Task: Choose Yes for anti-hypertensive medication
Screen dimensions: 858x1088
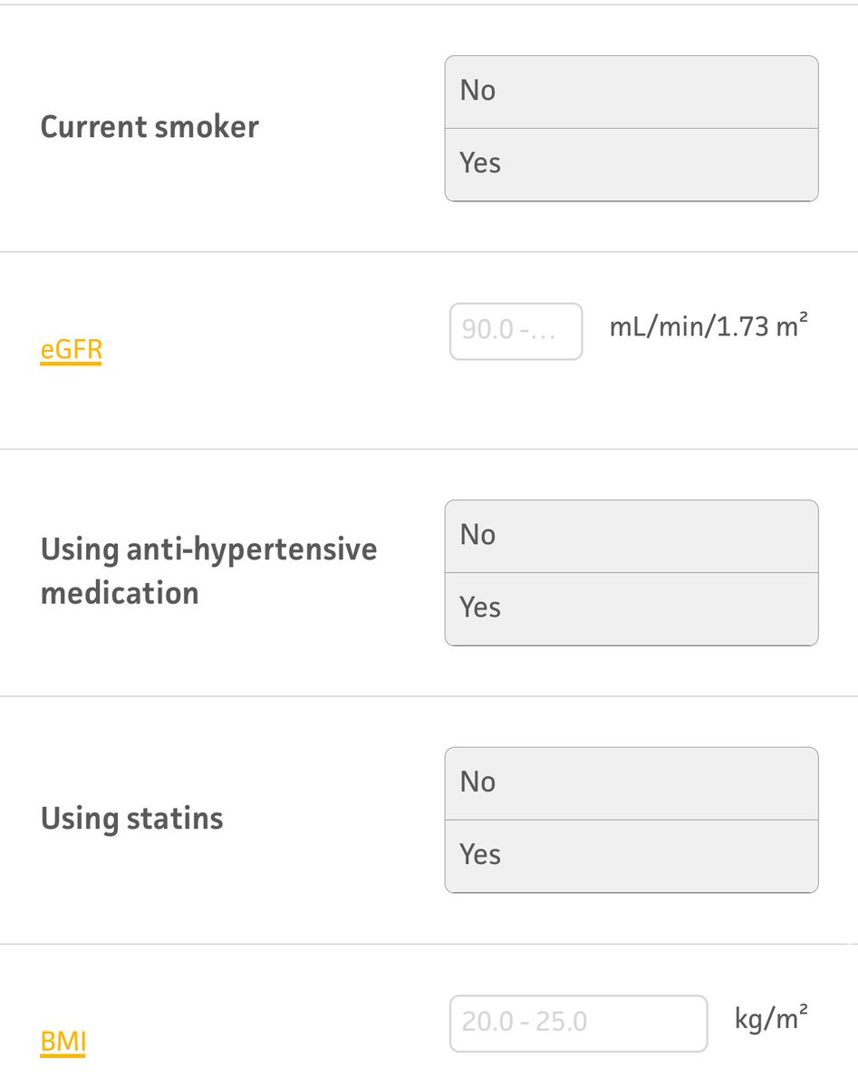Action: point(631,608)
